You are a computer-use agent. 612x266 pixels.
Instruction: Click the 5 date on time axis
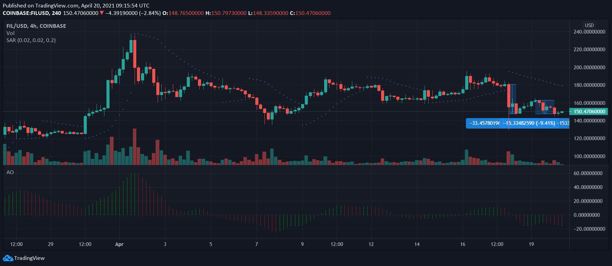tap(211, 244)
